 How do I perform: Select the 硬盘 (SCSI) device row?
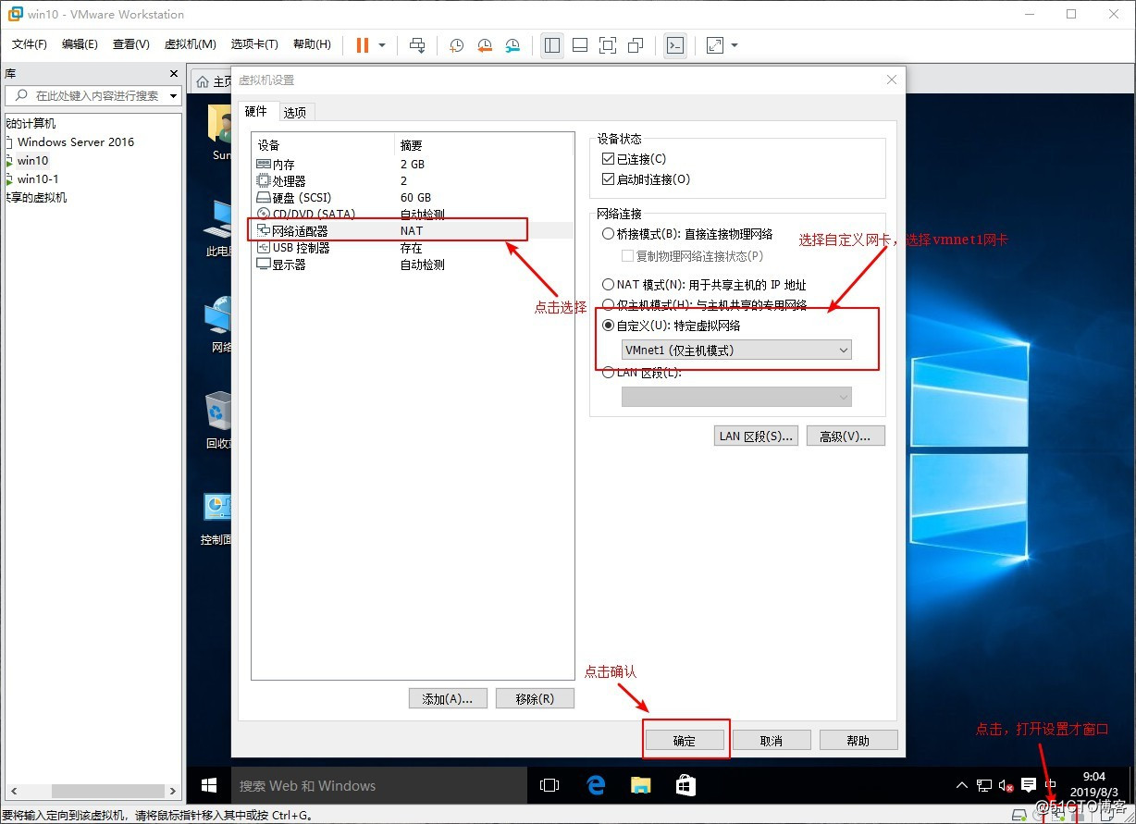click(413, 197)
